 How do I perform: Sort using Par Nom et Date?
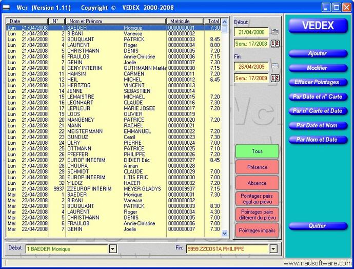[318, 140]
